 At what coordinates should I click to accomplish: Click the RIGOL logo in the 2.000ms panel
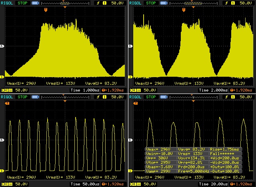point(135,3)
